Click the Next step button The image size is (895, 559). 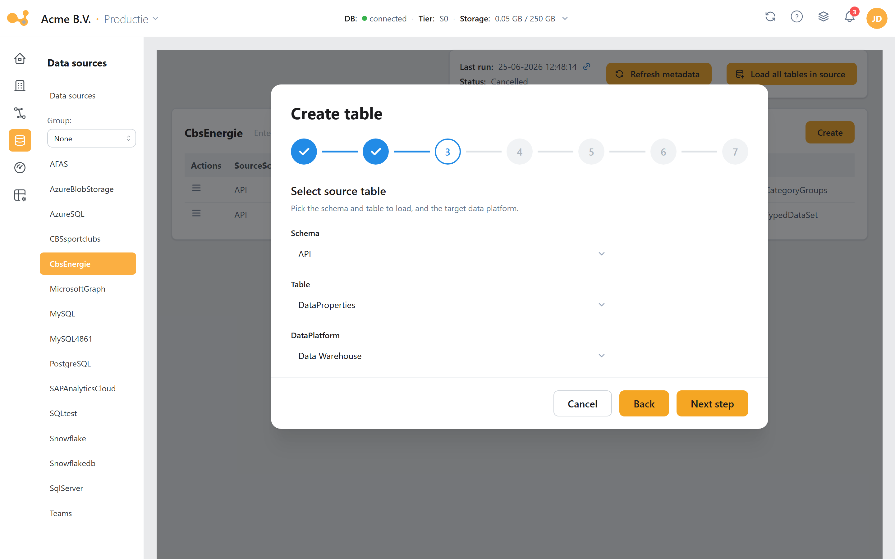pos(712,404)
